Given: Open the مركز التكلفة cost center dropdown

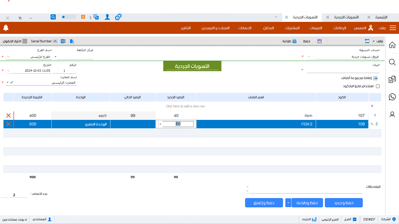Looking at the screenshot, I should tap(56, 57).
